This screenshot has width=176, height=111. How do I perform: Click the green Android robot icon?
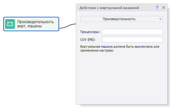click(x=10, y=24)
